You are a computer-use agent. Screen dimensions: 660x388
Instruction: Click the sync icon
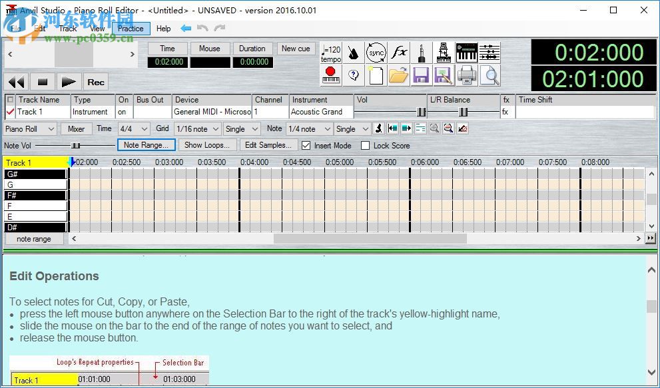coord(376,53)
